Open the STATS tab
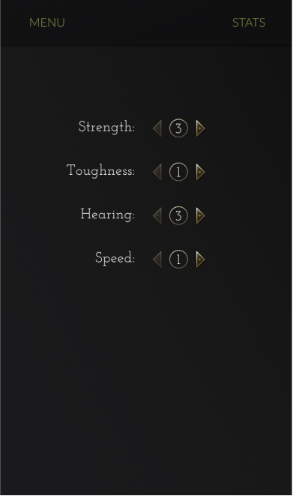The image size is (293, 496). click(x=249, y=23)
